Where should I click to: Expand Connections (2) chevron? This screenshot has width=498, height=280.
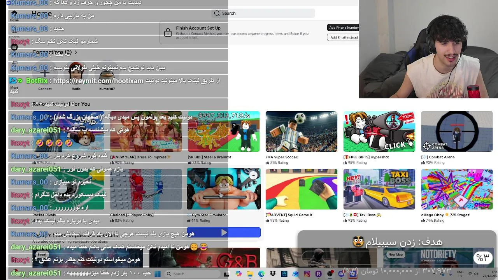[x=75, y=52]
